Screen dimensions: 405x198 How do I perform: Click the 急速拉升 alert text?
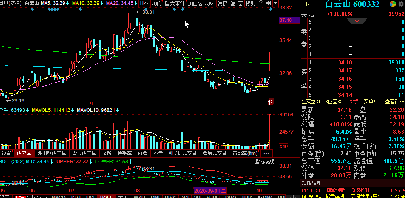(x=360, y=190)
